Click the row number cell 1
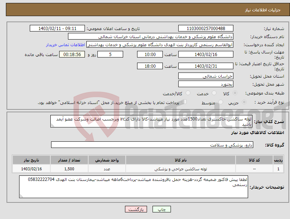The image size is (290, 219). click(278, 169)
